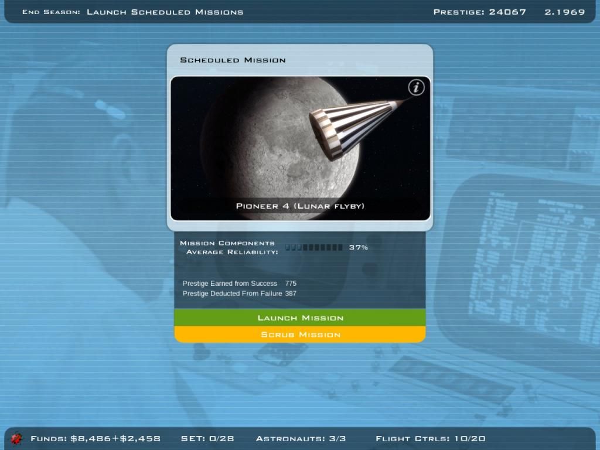Click Prestige Earned from Success 775
Viewport: 600px width, 450px height.
coord(240,284)
